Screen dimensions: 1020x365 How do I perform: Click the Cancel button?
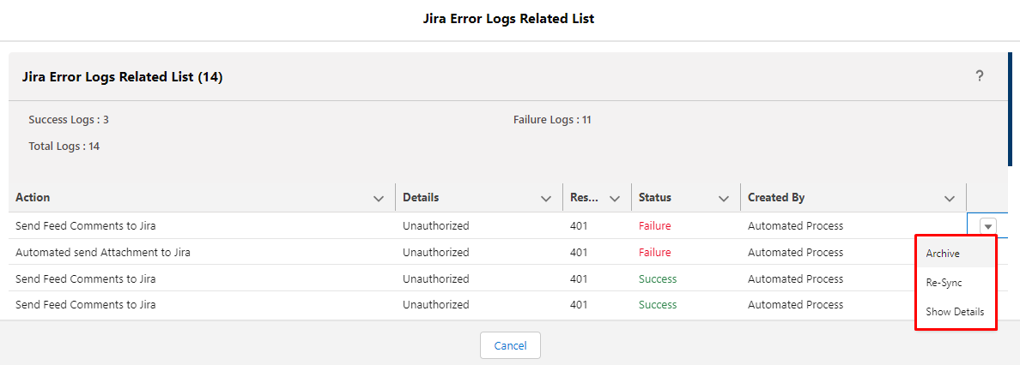pos(510,345)
